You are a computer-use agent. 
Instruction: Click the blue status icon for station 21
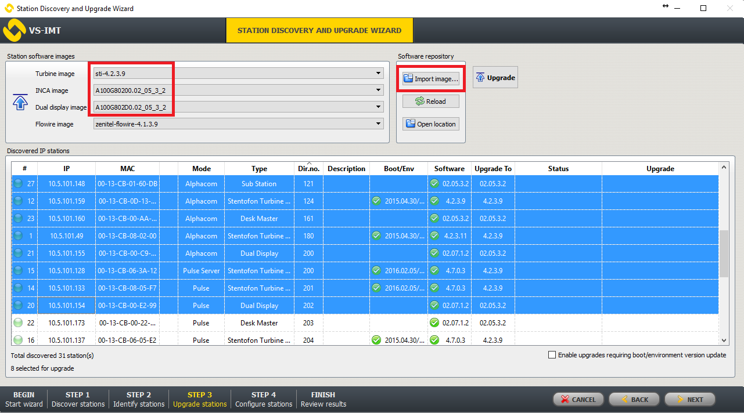coord(17,253)
